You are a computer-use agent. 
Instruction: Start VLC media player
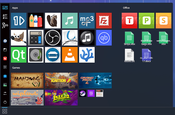pyautogui.click(x=70, y=55)
